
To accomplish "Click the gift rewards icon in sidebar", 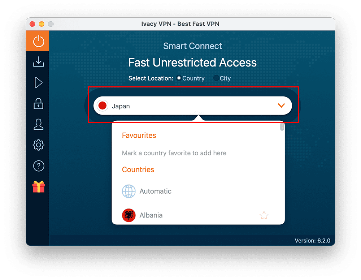I will 38,186.
